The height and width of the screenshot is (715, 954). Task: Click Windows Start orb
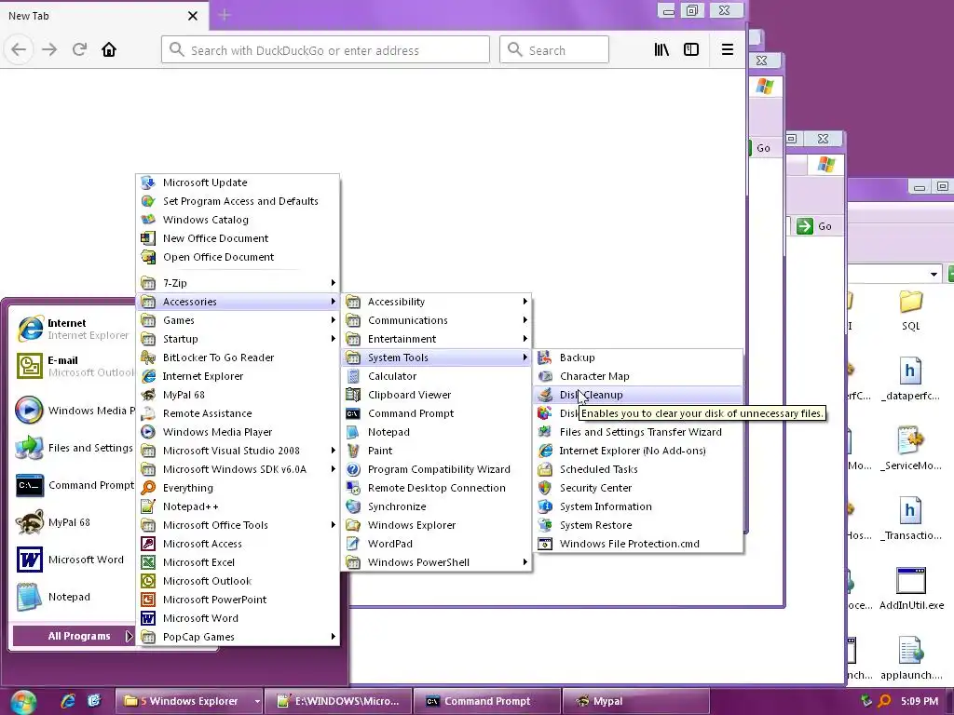23,702
